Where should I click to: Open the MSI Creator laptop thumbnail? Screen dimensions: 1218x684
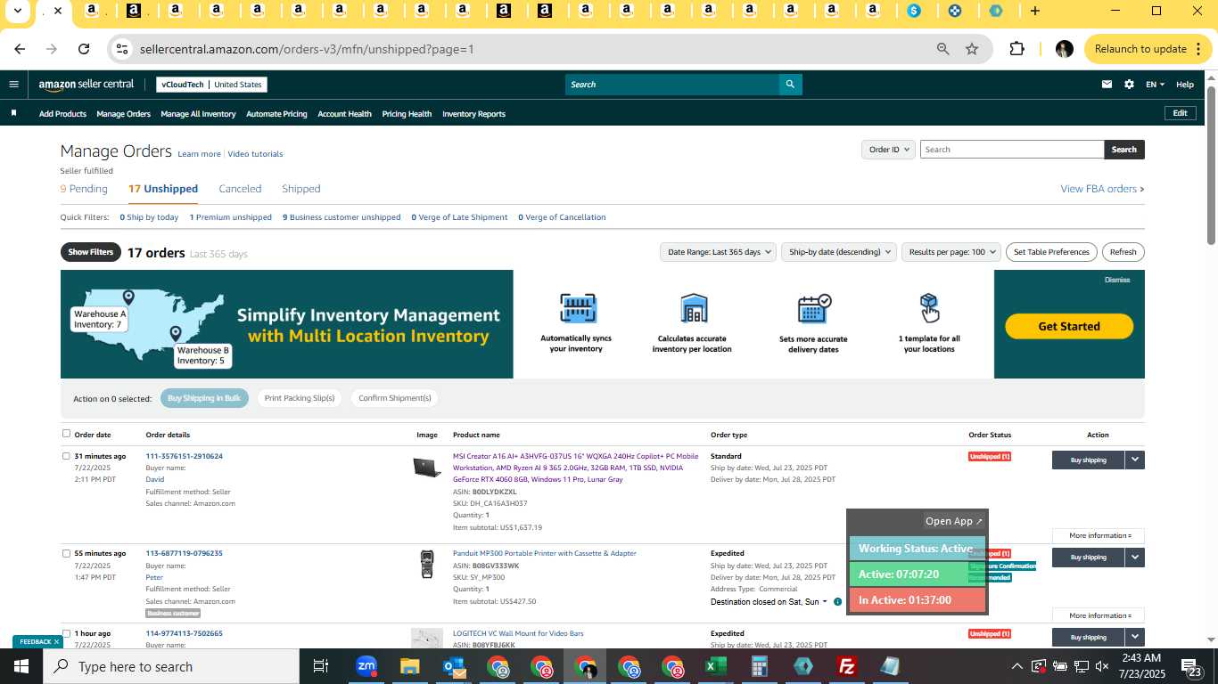click(x=427, y=467)
